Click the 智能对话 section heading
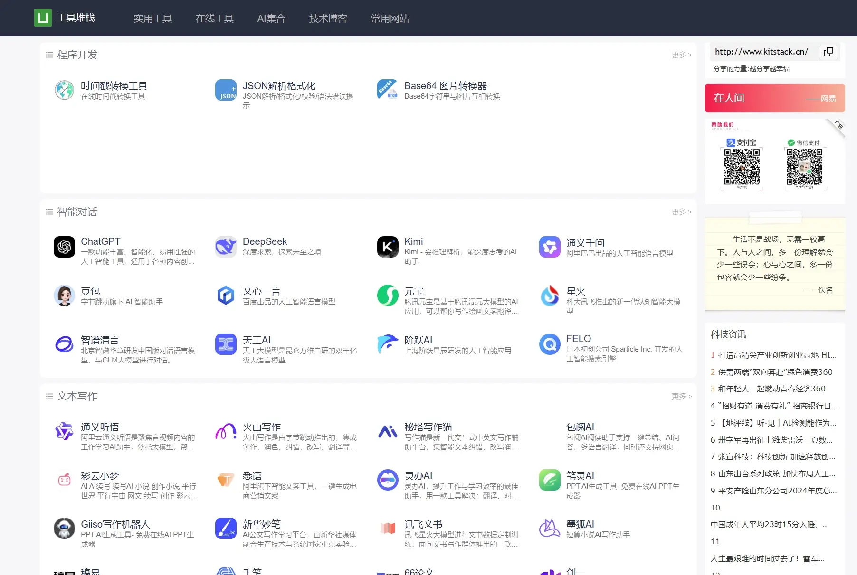 tap(77, 212)
